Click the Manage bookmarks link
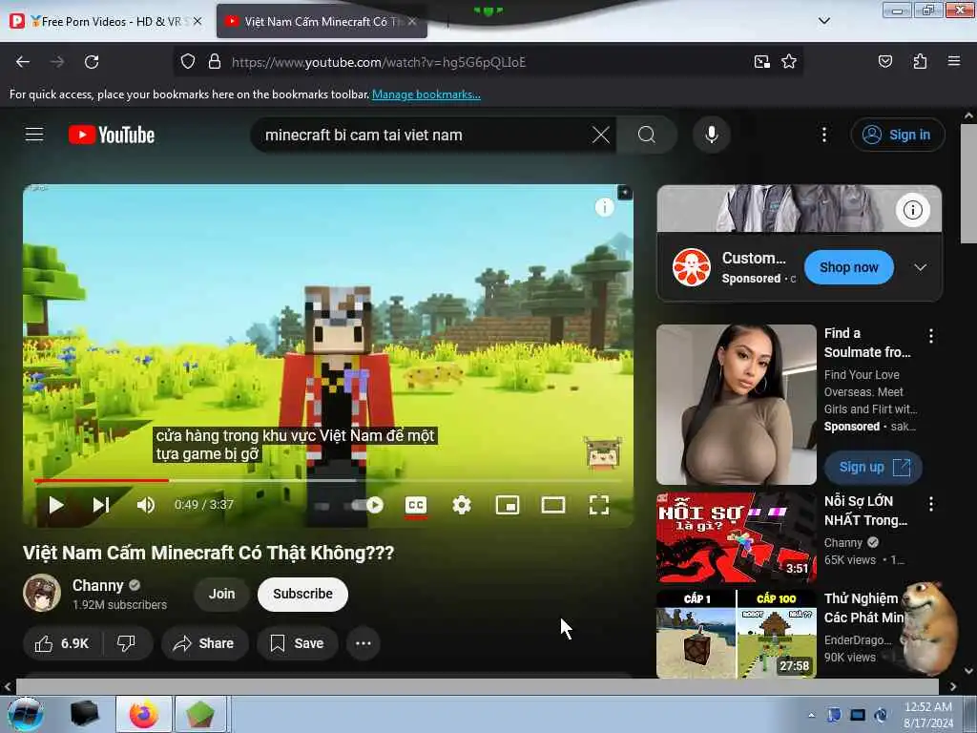This screenshot has height=733, width=977. [426, 94]
